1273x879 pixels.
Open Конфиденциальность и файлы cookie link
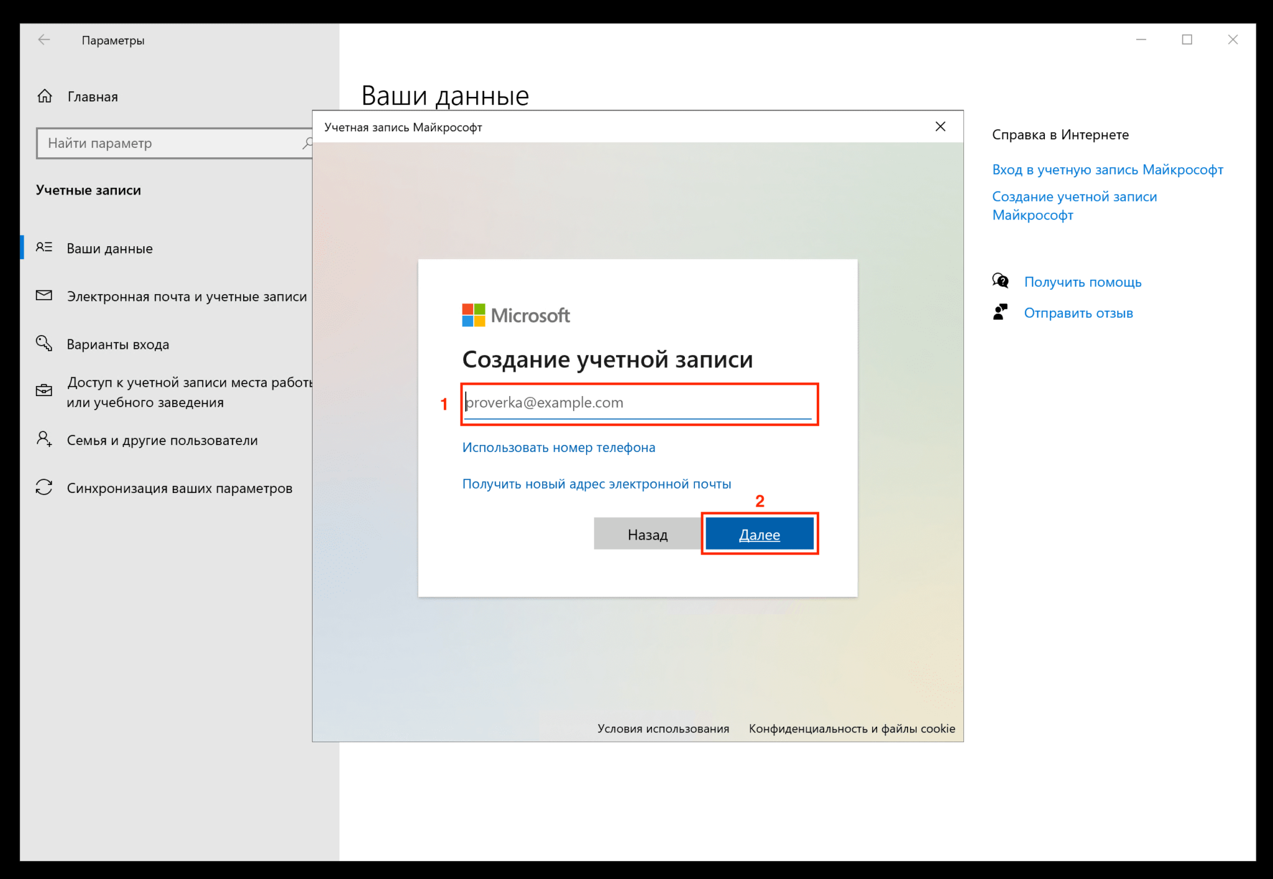pos(852,729)
